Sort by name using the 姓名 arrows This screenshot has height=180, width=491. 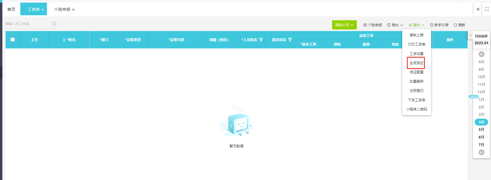[64, 40]
